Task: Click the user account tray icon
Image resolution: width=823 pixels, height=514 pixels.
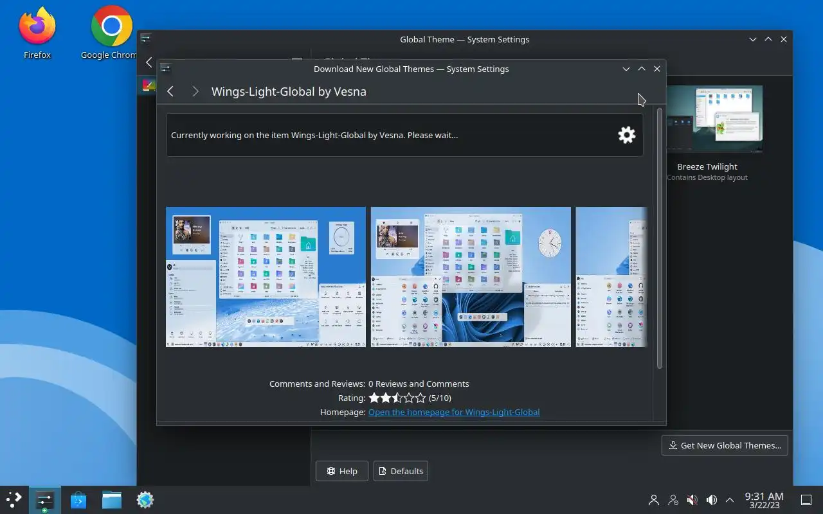Action: [x=654, y=500]
